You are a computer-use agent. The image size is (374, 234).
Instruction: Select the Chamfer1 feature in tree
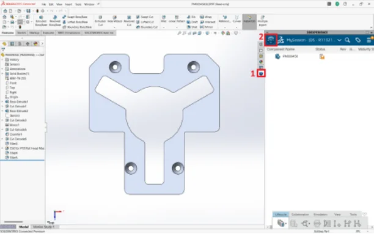(x=16, y=134)
